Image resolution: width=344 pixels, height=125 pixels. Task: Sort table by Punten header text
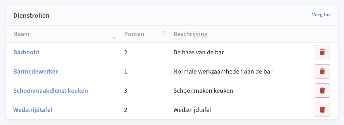point(134,34)
